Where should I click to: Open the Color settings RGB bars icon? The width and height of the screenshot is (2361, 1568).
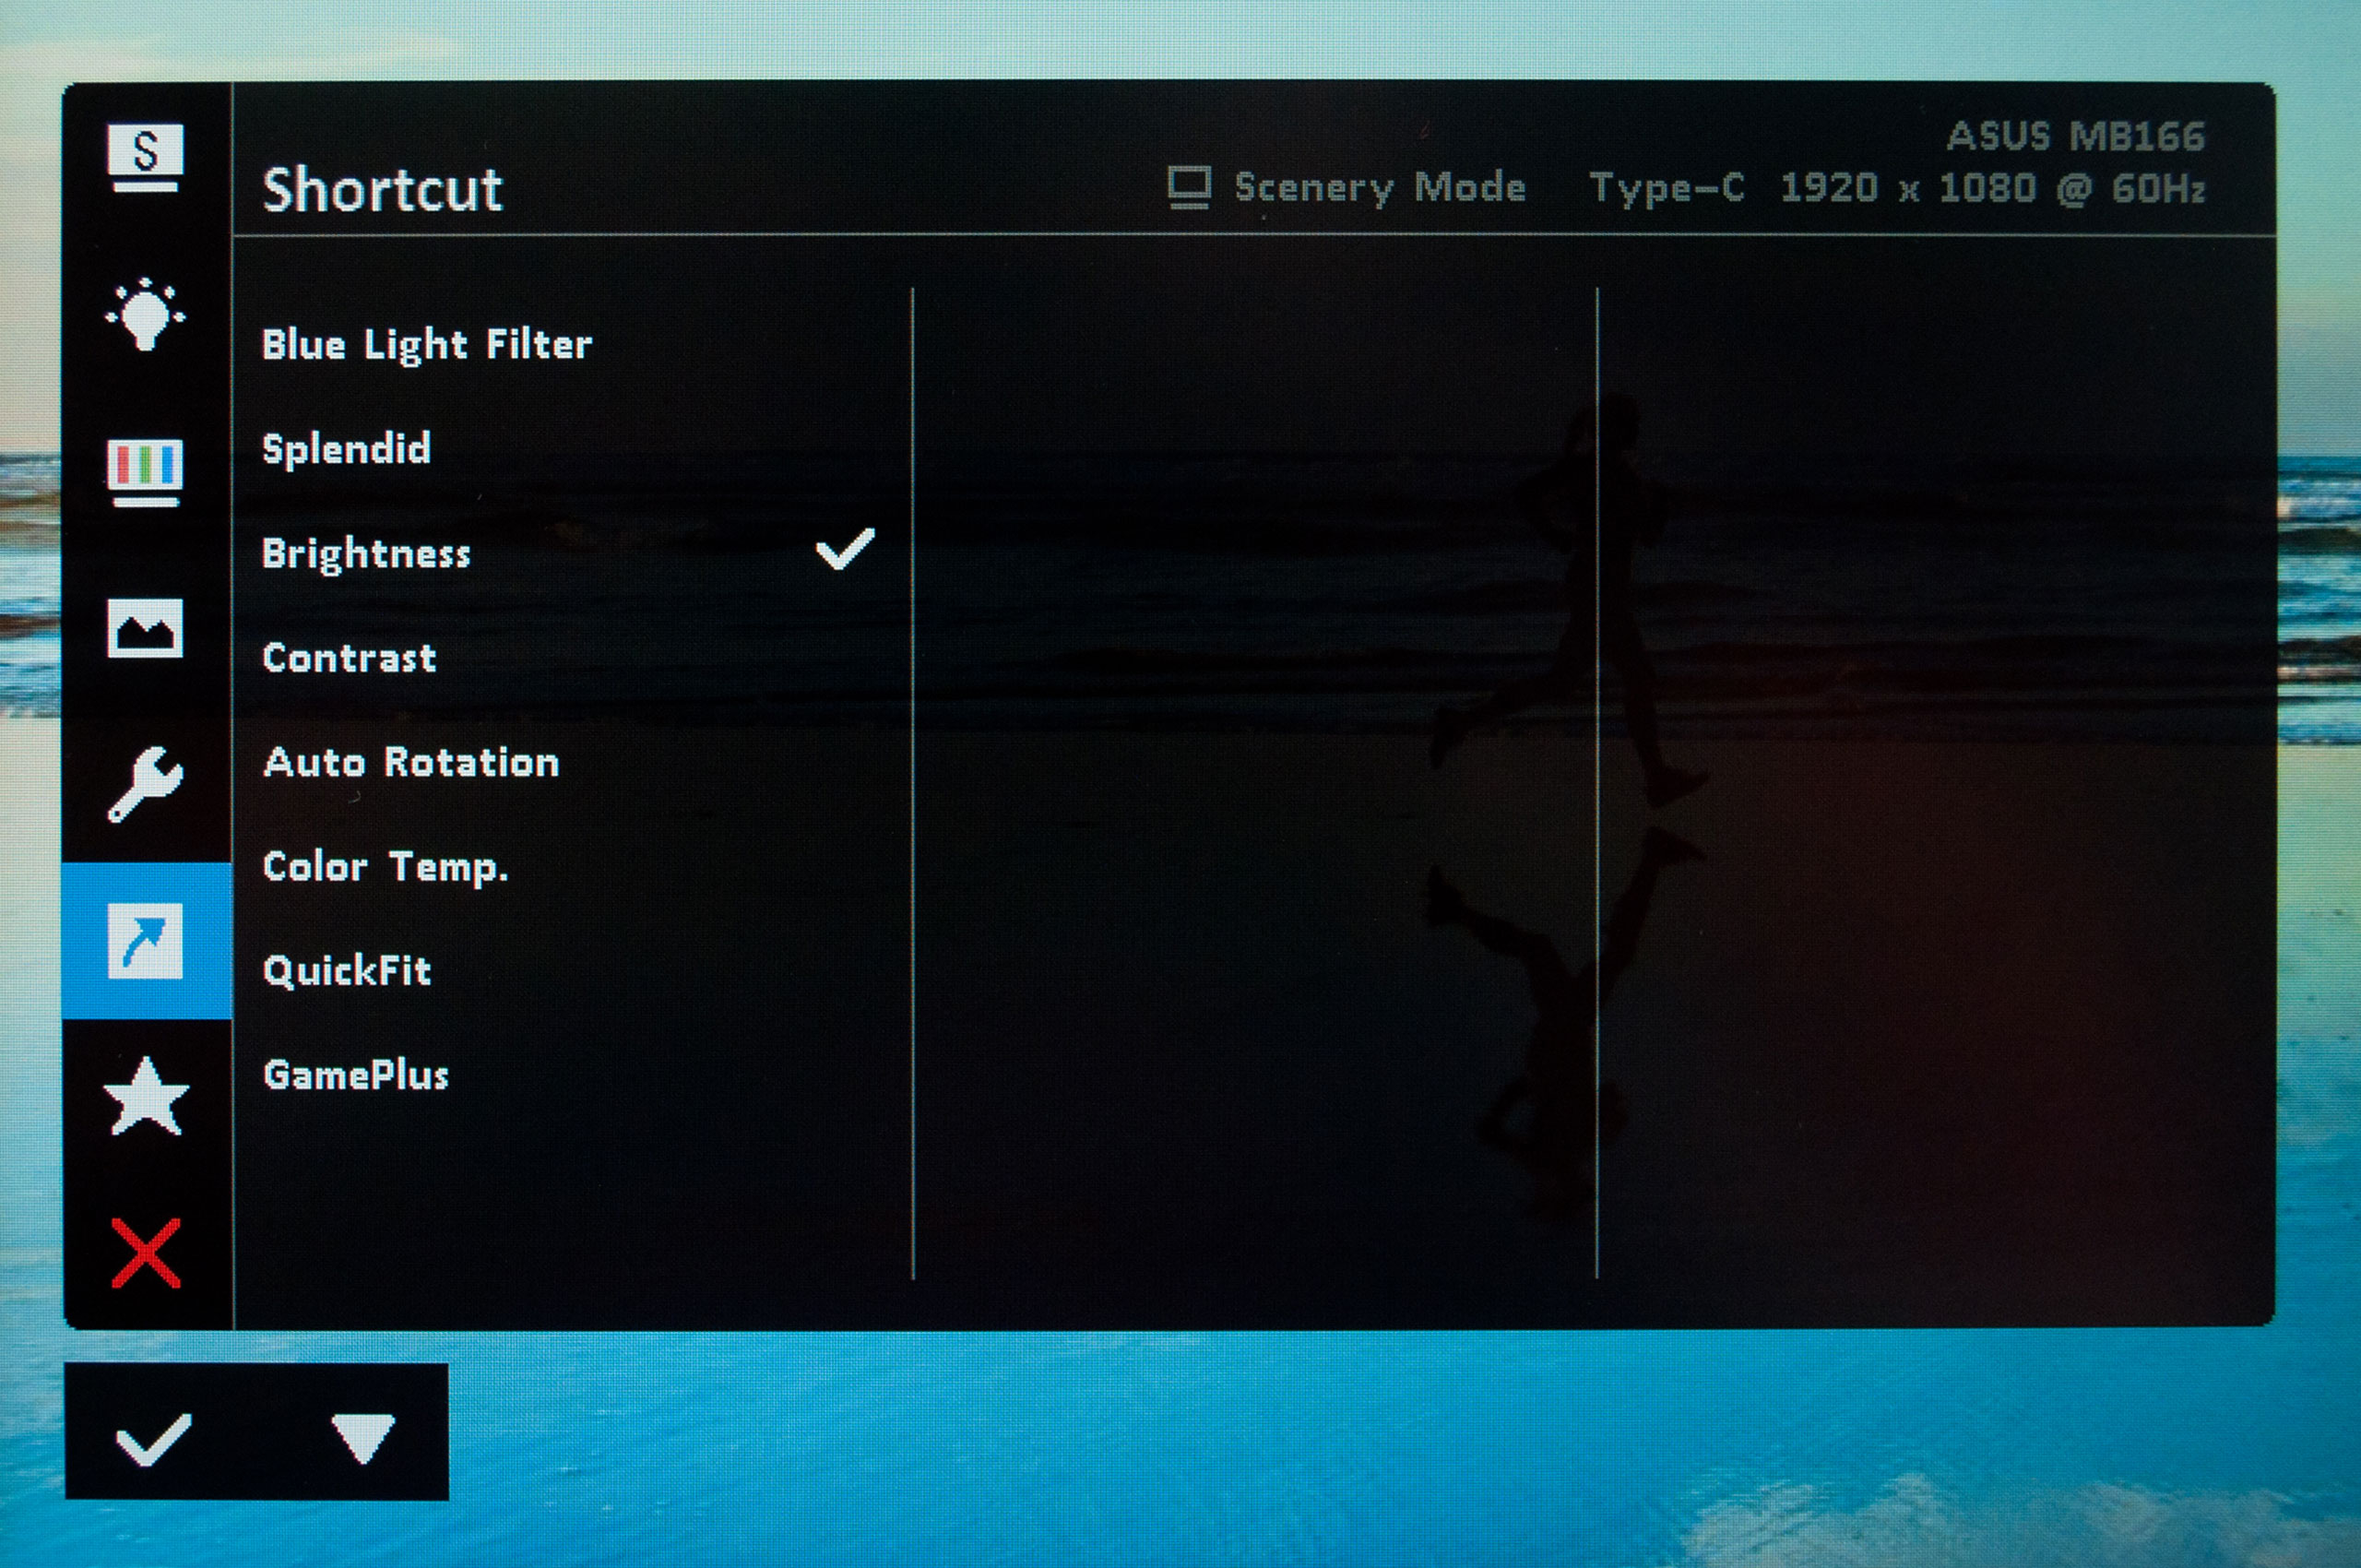(145, 470)
